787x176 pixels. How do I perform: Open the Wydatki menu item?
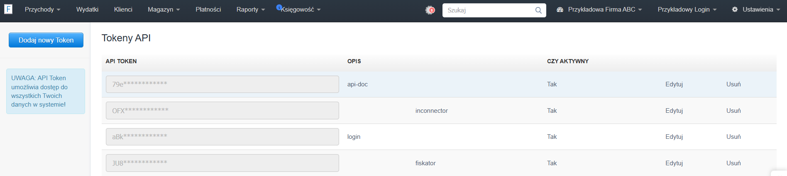click(x=87, y=10)
